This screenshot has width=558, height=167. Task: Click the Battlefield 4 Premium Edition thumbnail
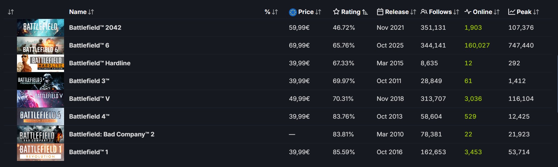[x=40, y=117]
